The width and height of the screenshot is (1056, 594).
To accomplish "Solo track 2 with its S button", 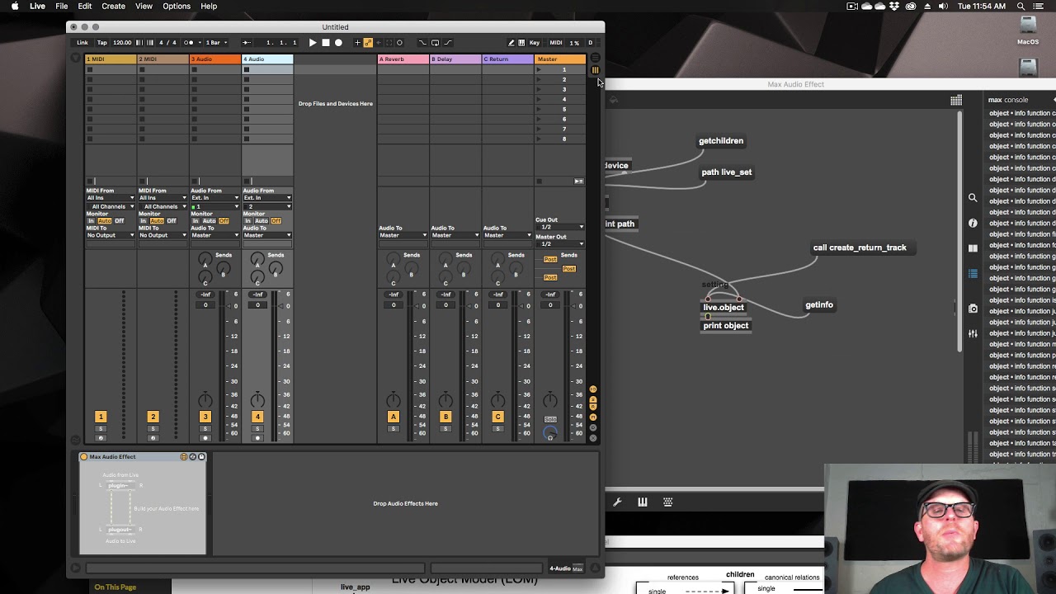I will [x=153, y=429].
